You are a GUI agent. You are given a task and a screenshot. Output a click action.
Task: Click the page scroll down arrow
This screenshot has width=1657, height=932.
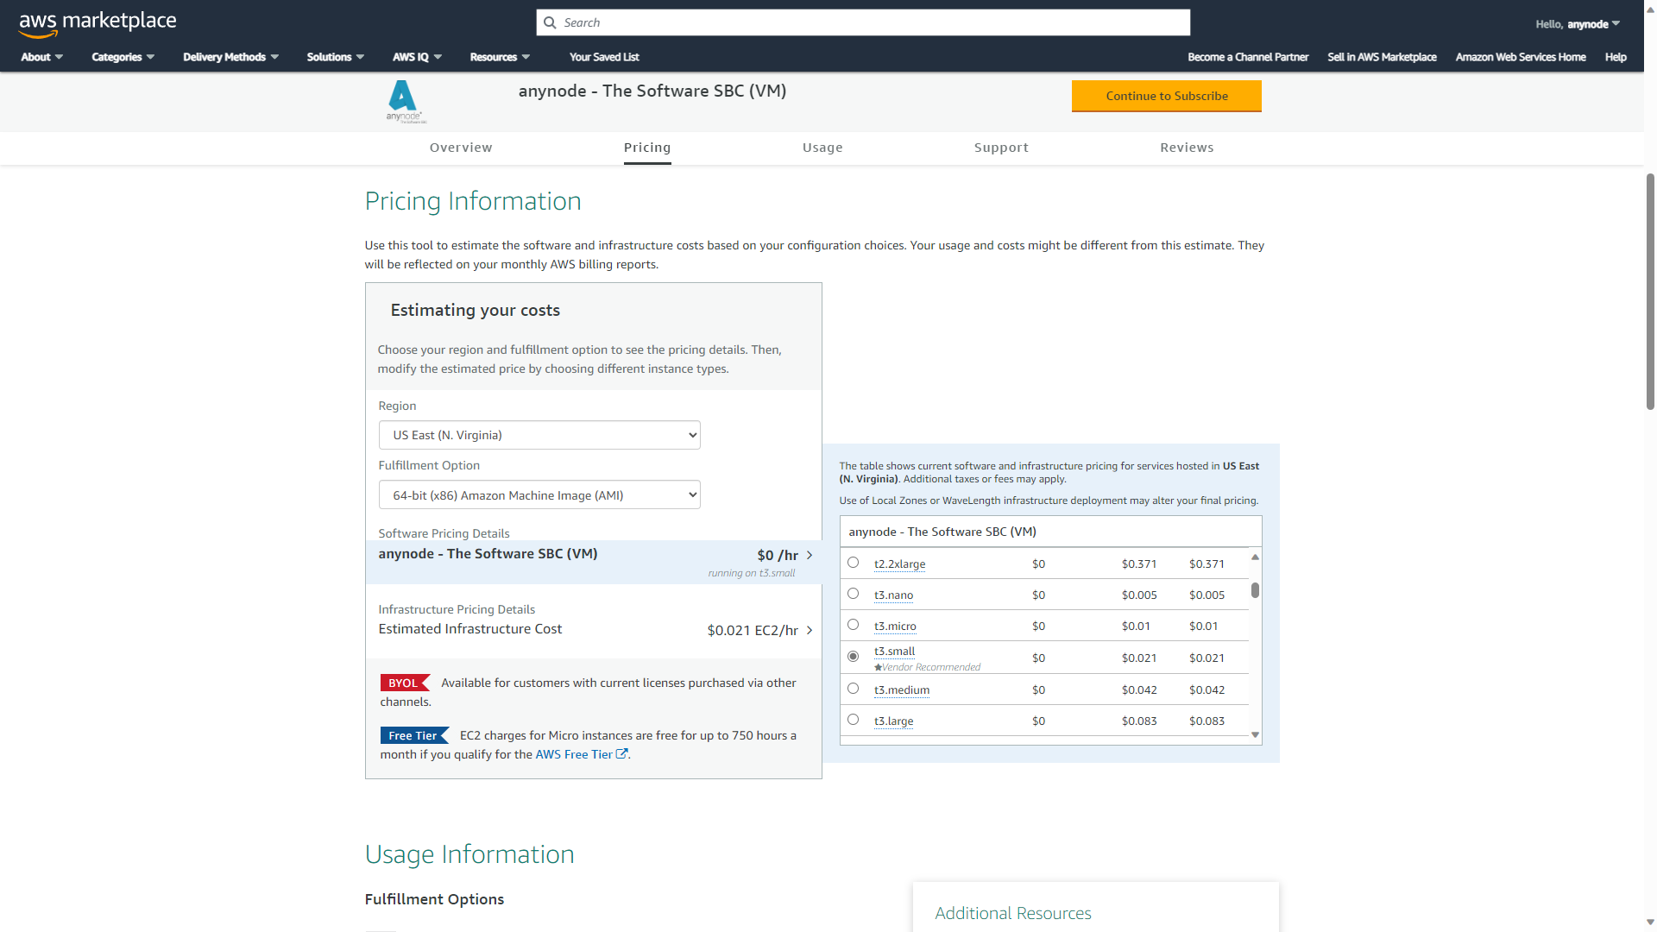pos(1650,924)
